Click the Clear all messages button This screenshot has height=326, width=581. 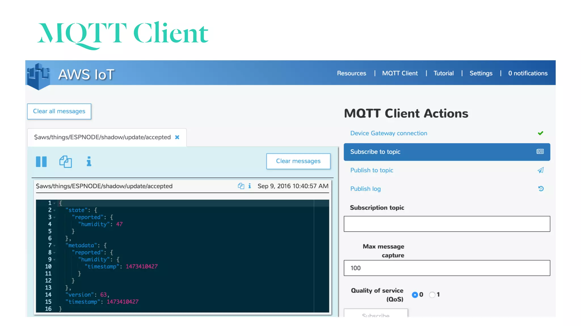59,111
